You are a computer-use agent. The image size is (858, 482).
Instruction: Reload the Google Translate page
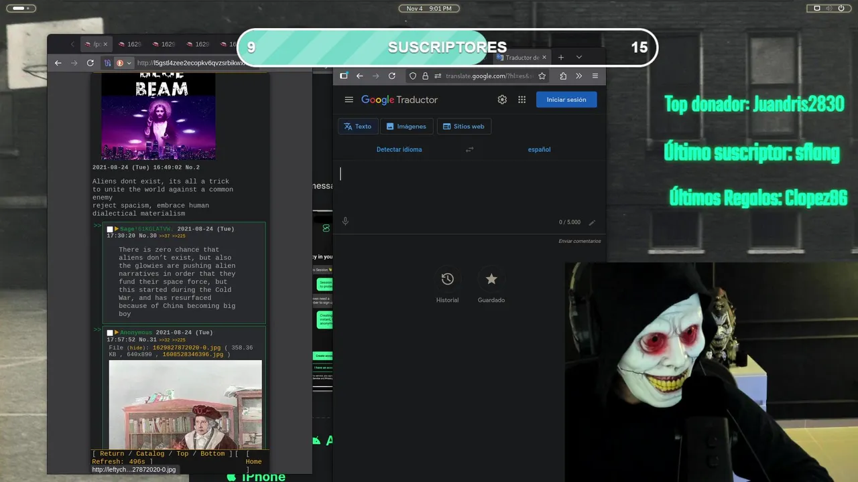(392, 76)
